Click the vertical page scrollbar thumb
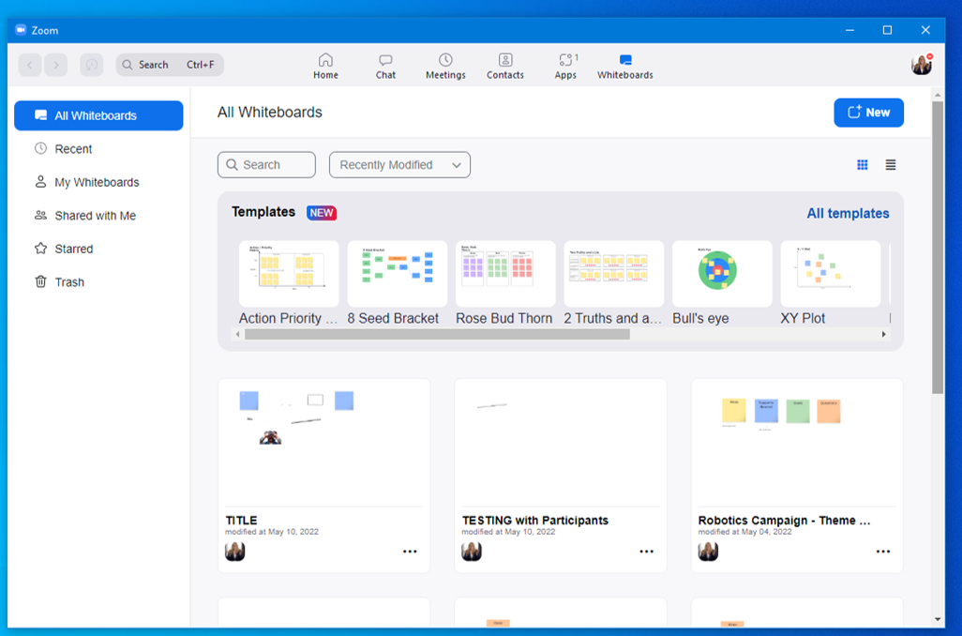The image size is (962, 636). tap(937, 248)
